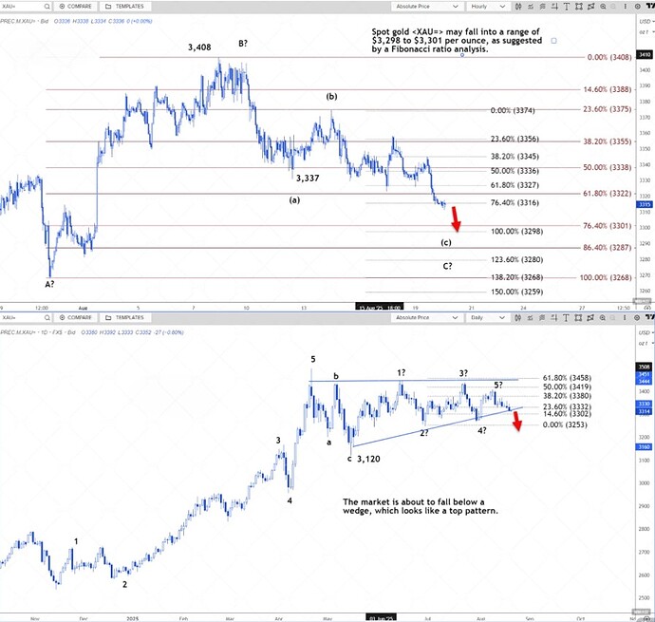Open indicators icon on Hourly chart toolbar

[x=531, y=7]
